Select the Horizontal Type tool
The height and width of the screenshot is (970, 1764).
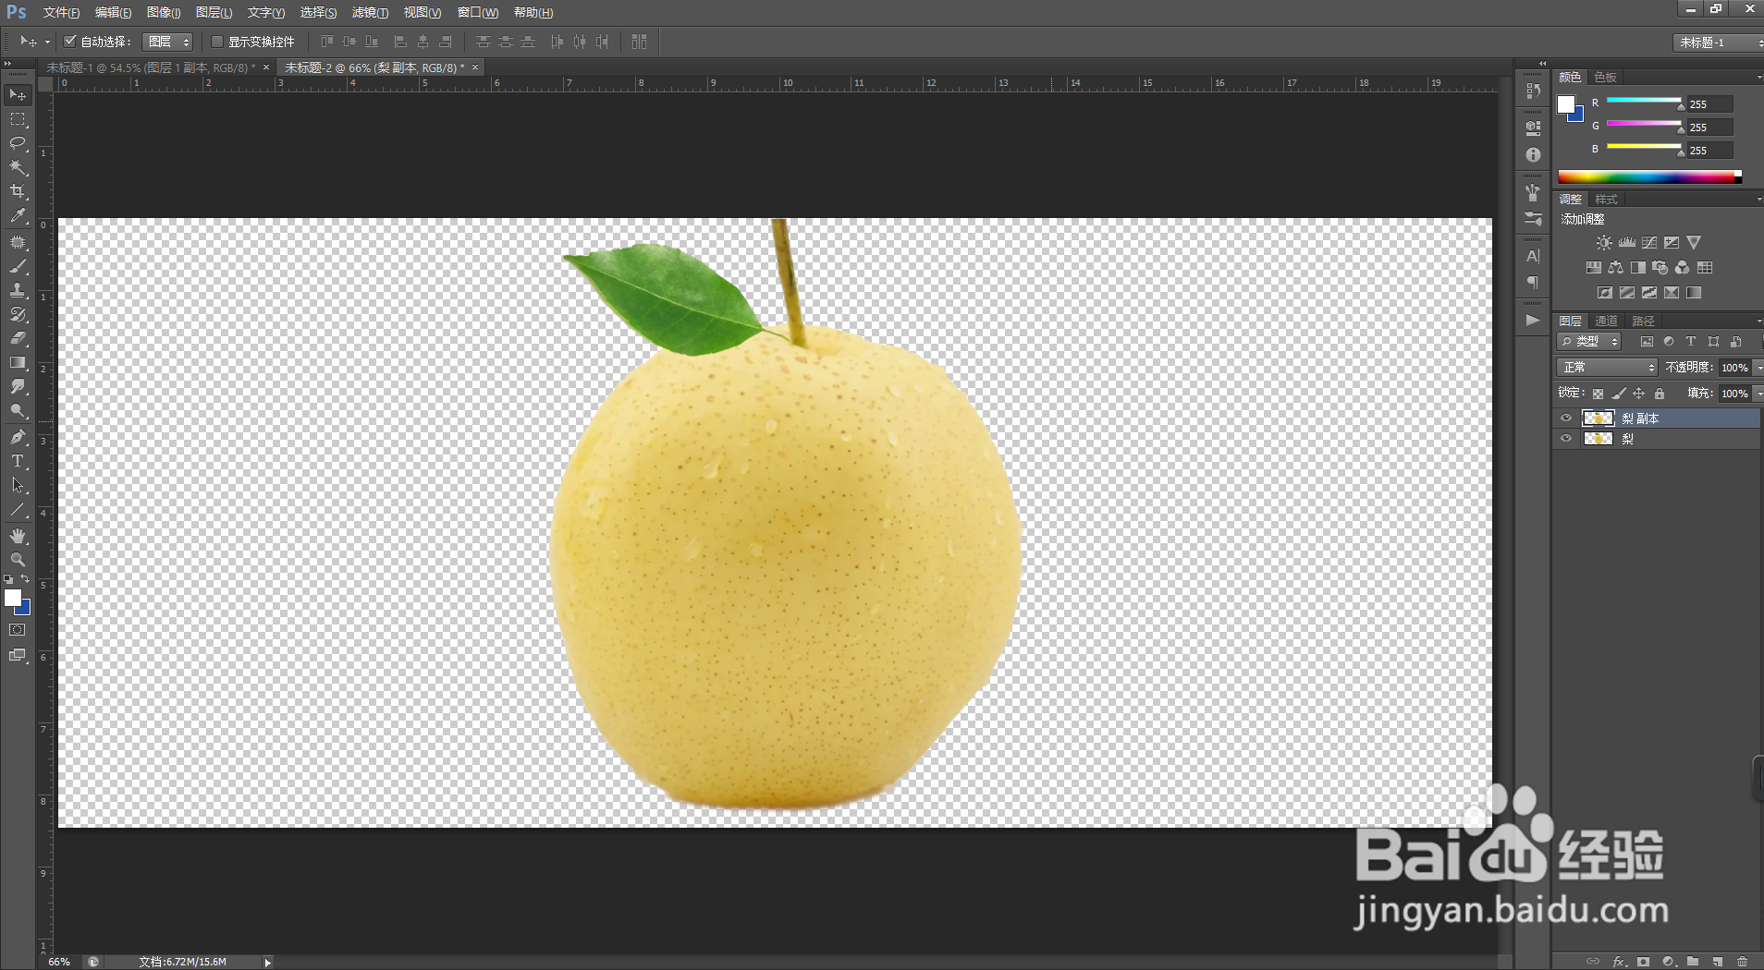[x=18, y=461]
